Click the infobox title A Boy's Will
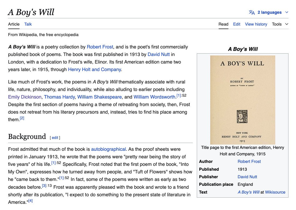296x210 pixels. click(x=243, y=49)
